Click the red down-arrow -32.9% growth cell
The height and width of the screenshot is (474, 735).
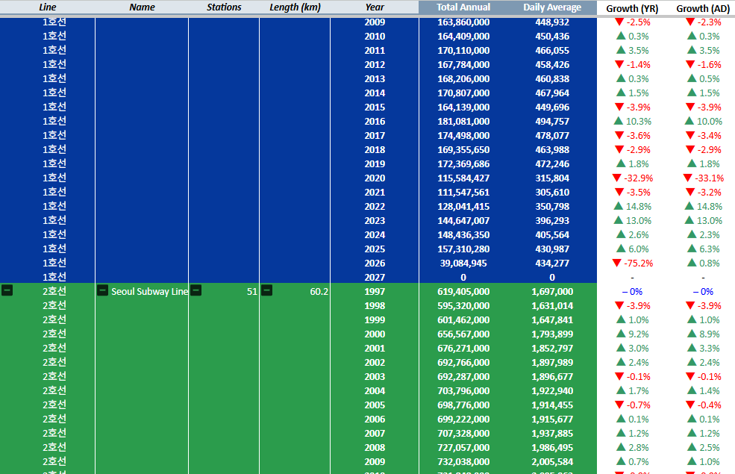click(632, 178)
